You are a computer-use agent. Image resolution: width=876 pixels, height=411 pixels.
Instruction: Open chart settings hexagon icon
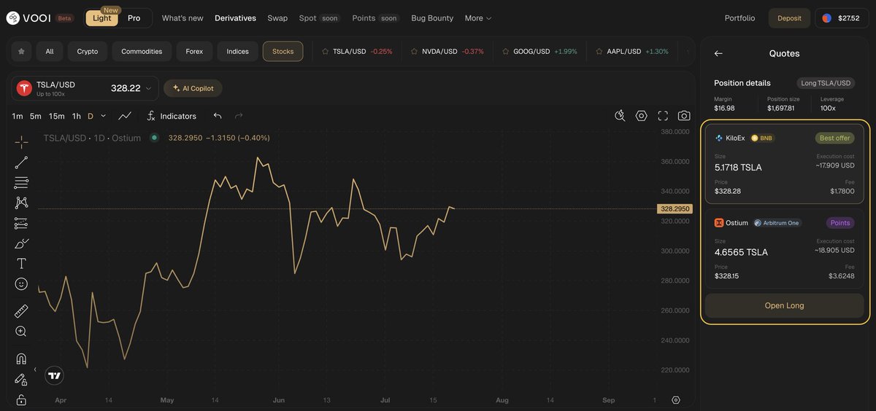pyautogui.click(x=642, y=116)
